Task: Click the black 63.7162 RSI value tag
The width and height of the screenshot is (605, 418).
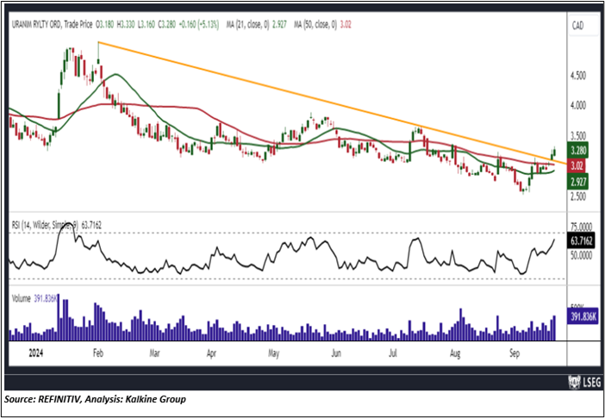Action: (x=581, y=241)
